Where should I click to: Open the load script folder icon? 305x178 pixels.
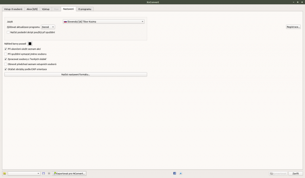pyautogui.click(x=4, y=173)
